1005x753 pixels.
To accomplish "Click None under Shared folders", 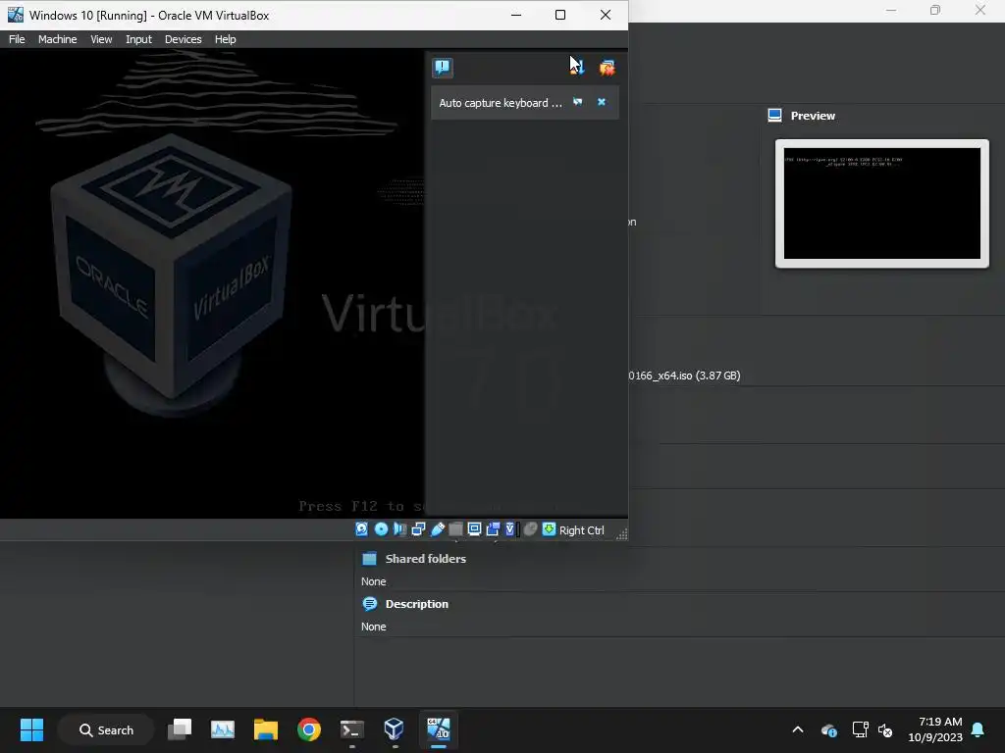I will click(x=374, y=581).
